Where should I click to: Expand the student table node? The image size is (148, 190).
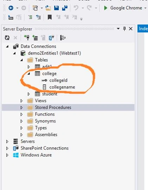pos(29,94)
